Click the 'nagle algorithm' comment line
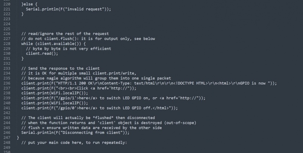The width and height of the screenshot is (303, 153). 96,78
